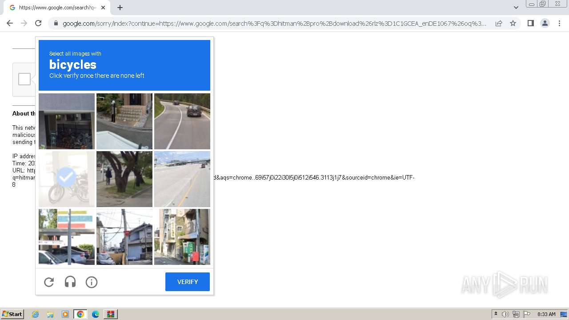The height and width of the screenshot is (320, 569).
Task: Open captcha help info icon
Action: [92, 282]
